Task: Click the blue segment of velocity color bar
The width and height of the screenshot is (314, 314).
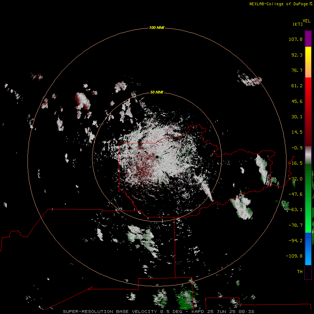Action: point(308,249)
